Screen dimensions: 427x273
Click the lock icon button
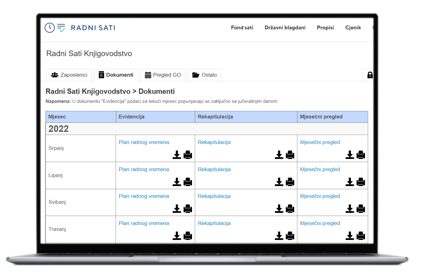pyautogui.click(x=370, y=75)
